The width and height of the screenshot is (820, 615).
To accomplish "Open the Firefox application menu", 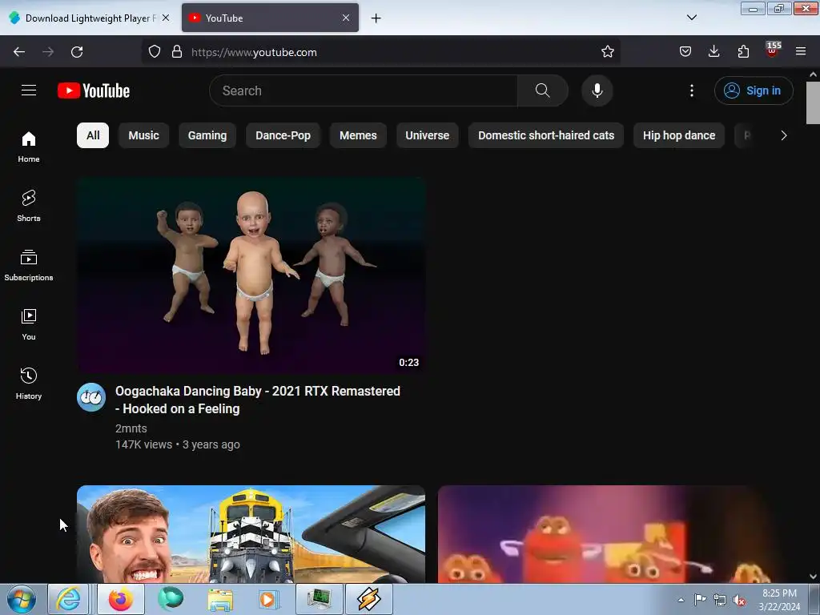I will click(801, 52).
